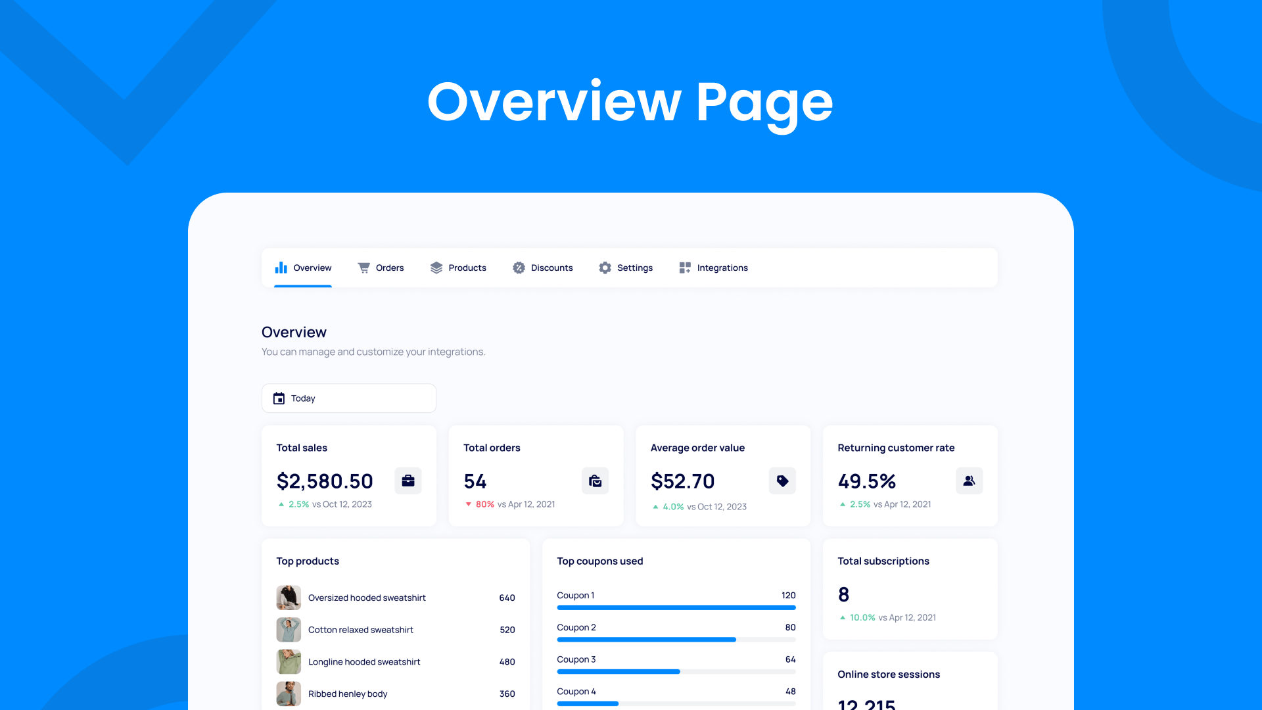This screenshot has height=710, width=1262.
Task: Click the calendar icon in date picker
Action: [x=279, y=398]
